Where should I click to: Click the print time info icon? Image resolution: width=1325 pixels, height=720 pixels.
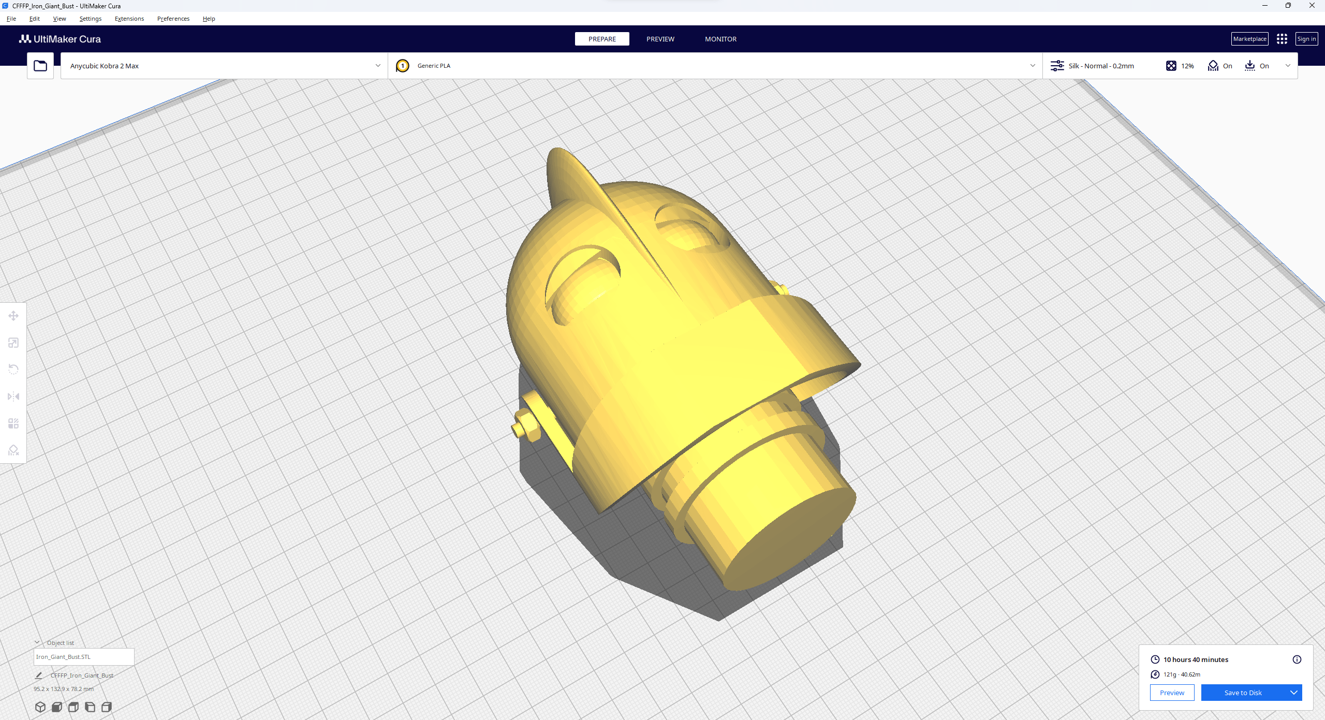[x=1297, y=659]
